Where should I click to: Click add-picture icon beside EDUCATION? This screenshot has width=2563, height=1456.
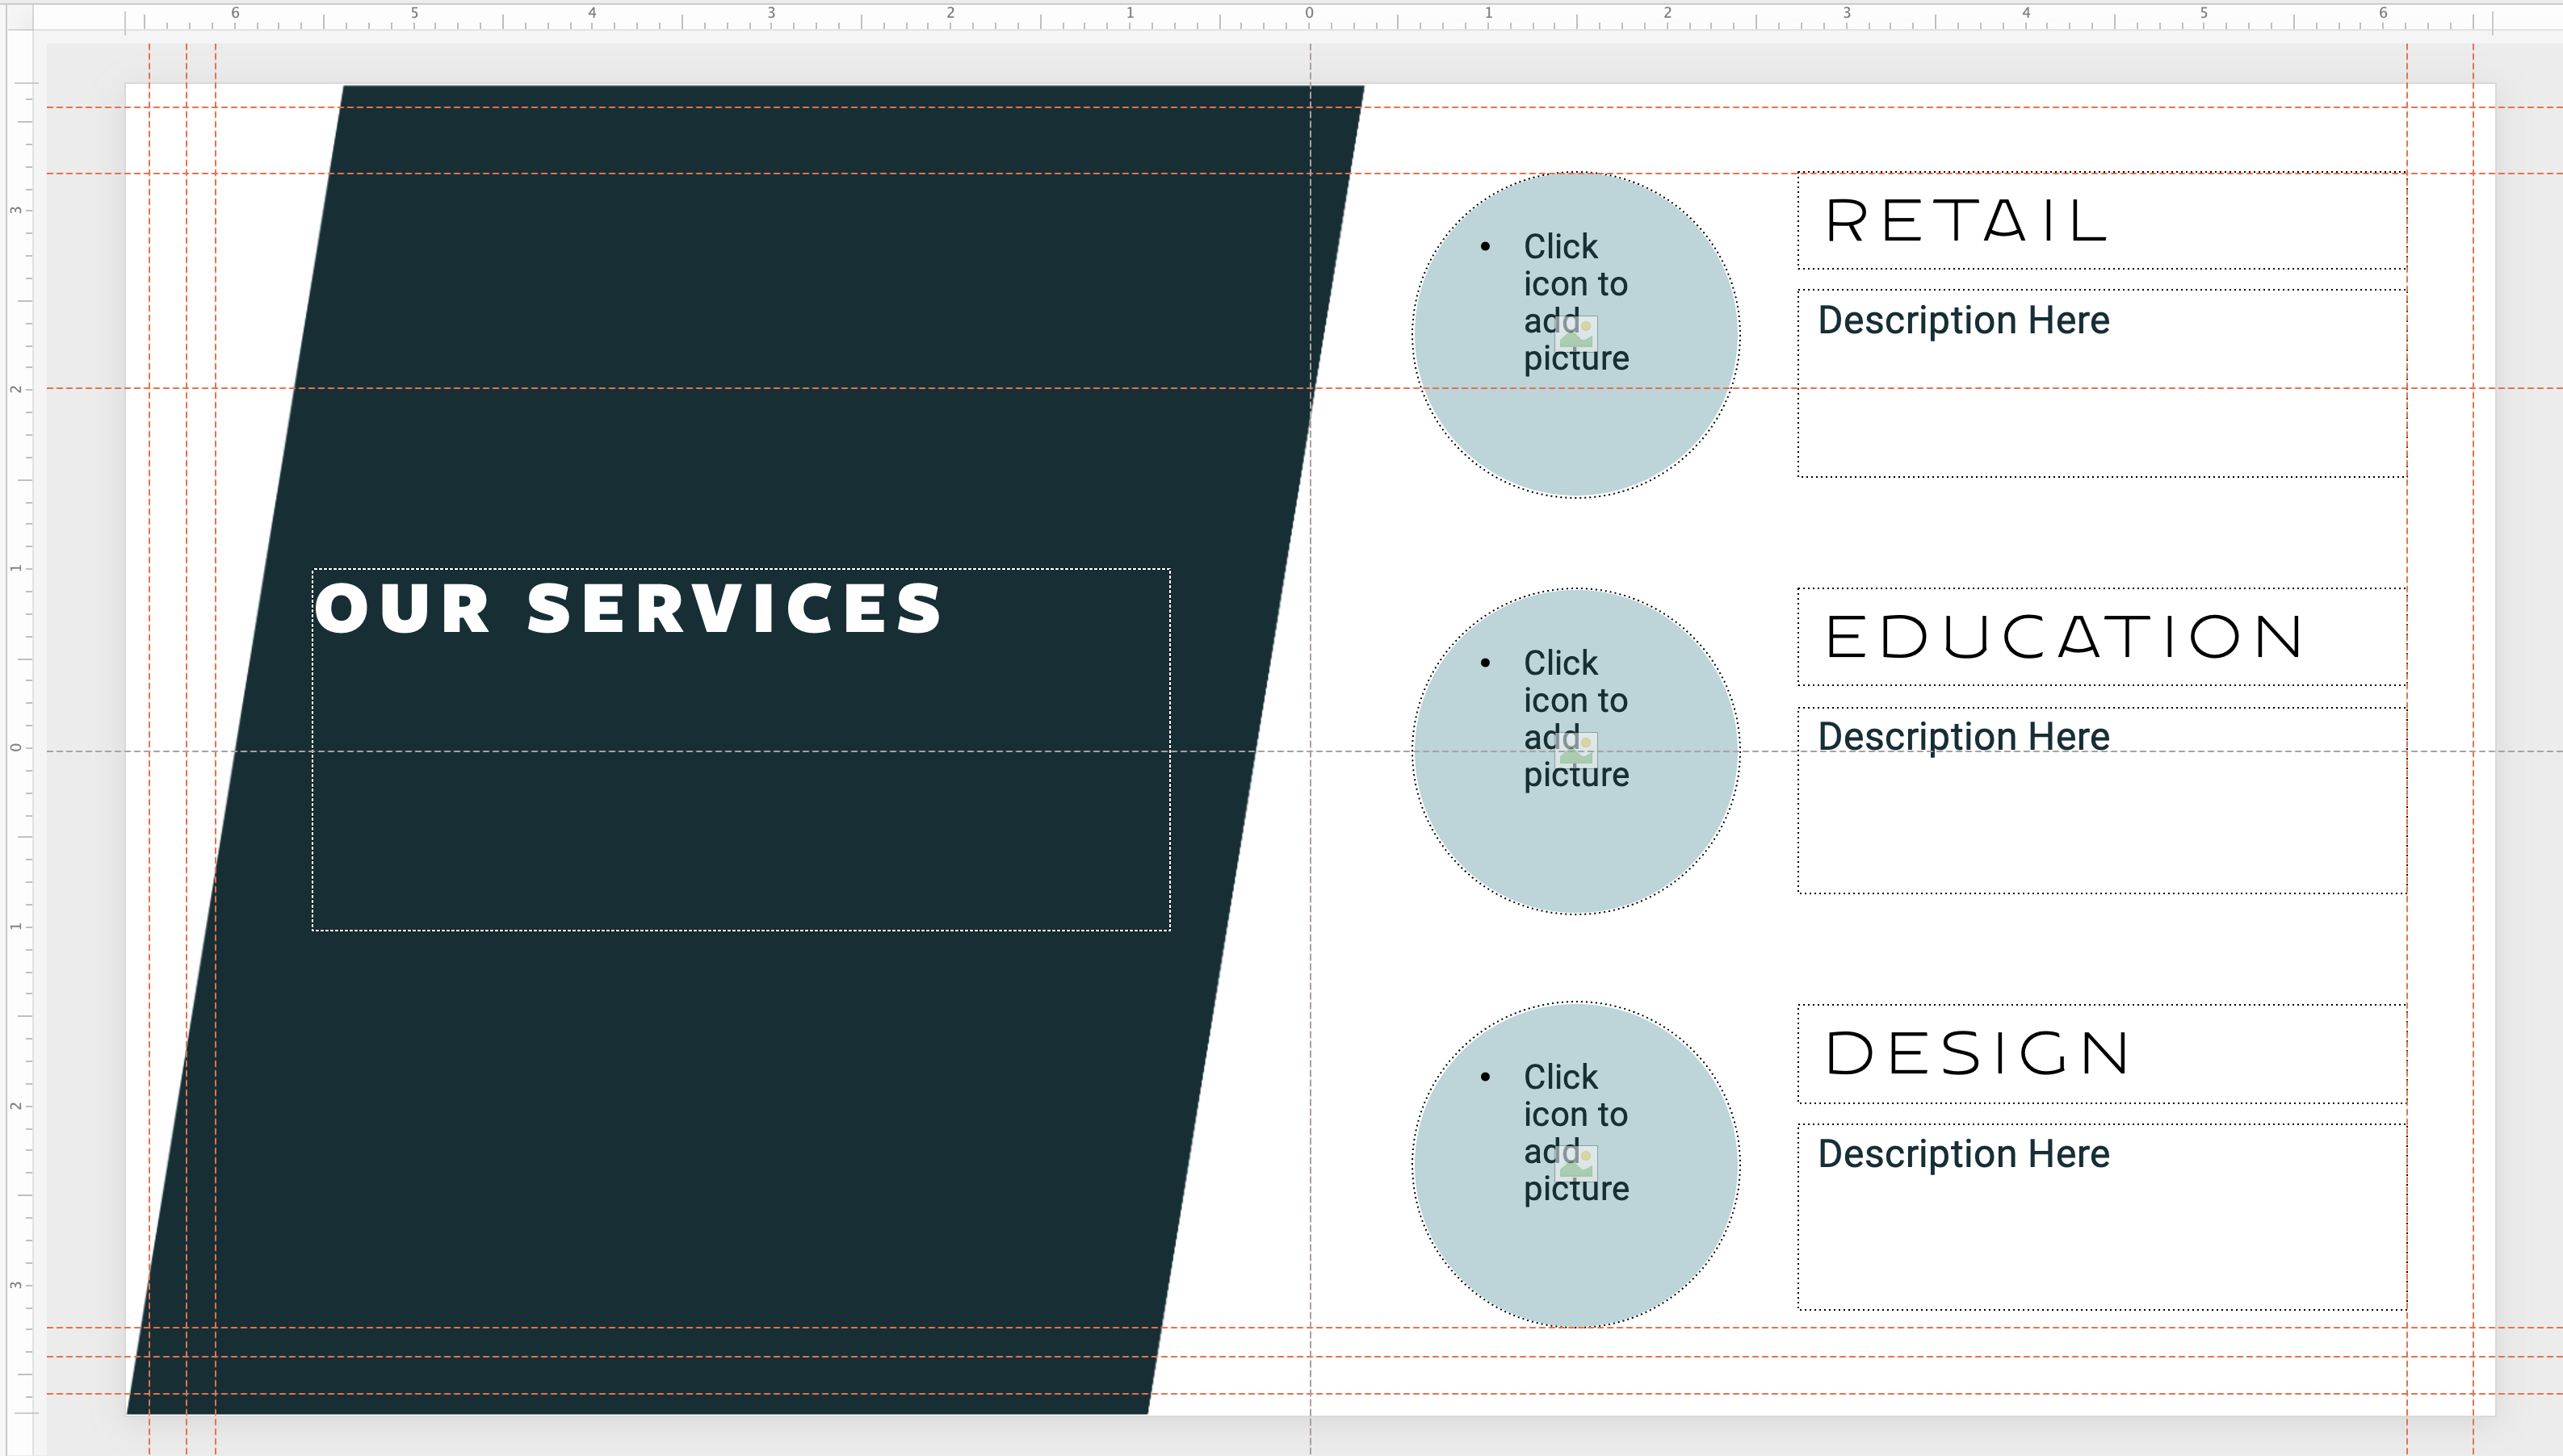pyautogui.click(x=1576, y=750)
